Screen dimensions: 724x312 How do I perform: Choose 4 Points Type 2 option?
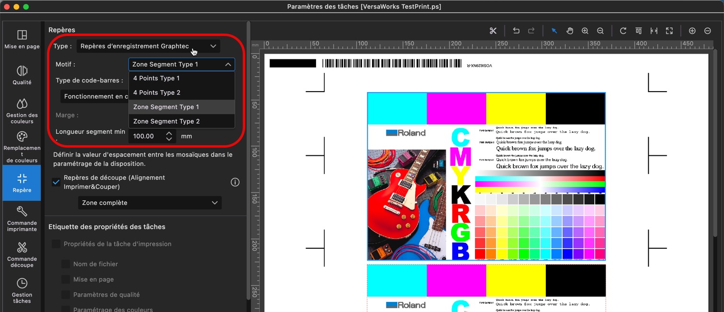[x=181, y=92]
